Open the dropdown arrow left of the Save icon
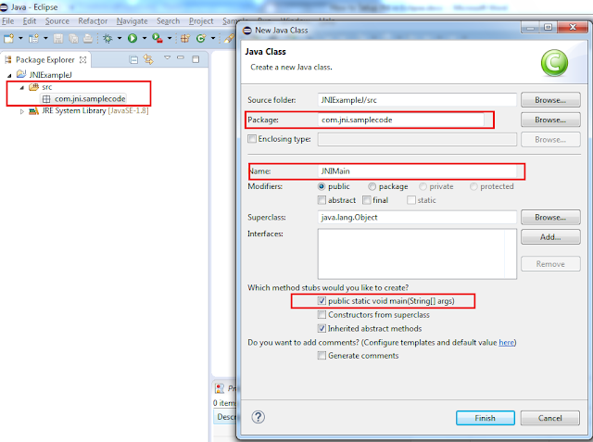Screen dimensions: 593x442 coord(45,38)
